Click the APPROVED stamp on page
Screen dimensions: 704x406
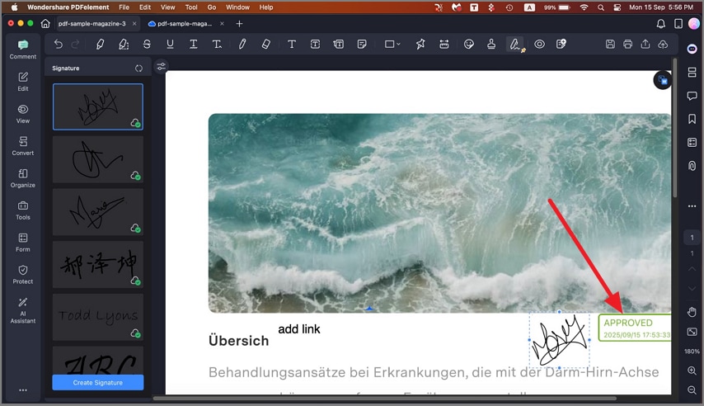(635, 328)
